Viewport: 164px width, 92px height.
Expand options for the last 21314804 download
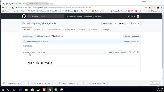click(x=108, y=83)
